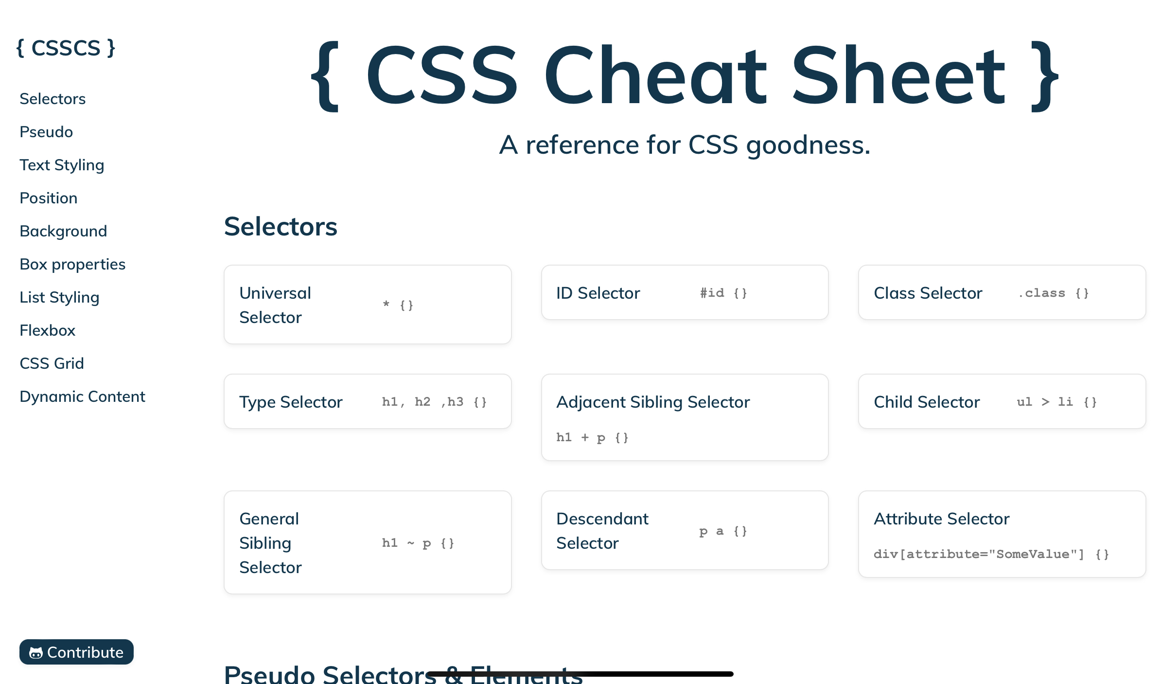Expand the Box properties section

tap(72, 263)
